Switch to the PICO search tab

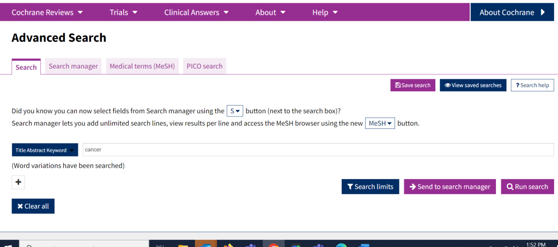205,66
